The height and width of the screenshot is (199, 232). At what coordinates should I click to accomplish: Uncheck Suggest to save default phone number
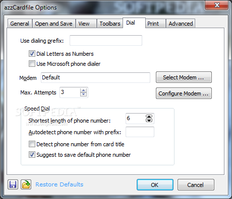pos(32,155)
